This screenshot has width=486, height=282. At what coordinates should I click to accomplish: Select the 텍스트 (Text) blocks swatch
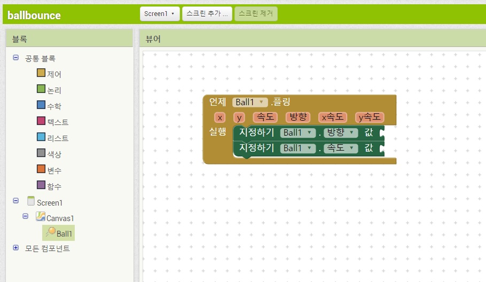tap(41, 121)
